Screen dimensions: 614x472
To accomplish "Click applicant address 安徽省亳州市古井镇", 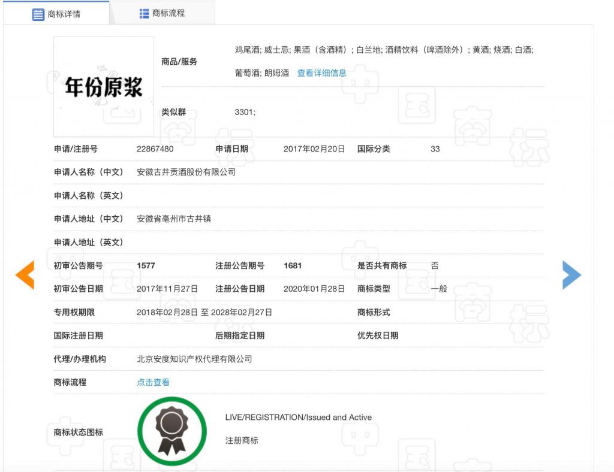I will (174, 219).
